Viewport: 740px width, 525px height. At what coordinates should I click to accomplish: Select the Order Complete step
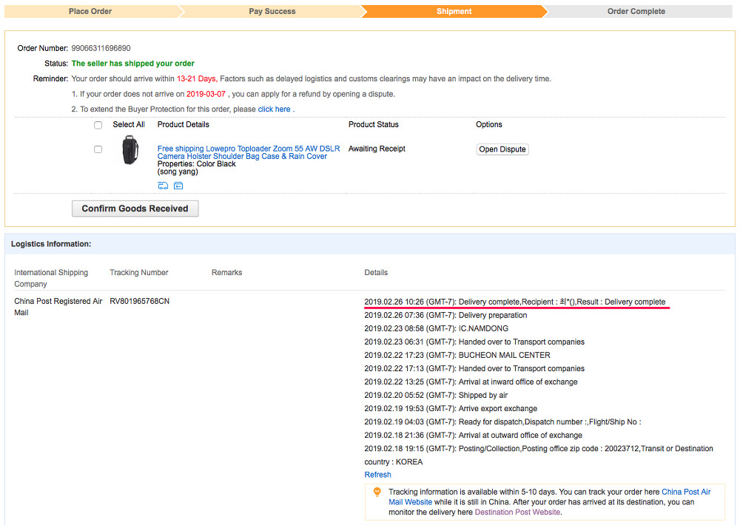(636, 12)
